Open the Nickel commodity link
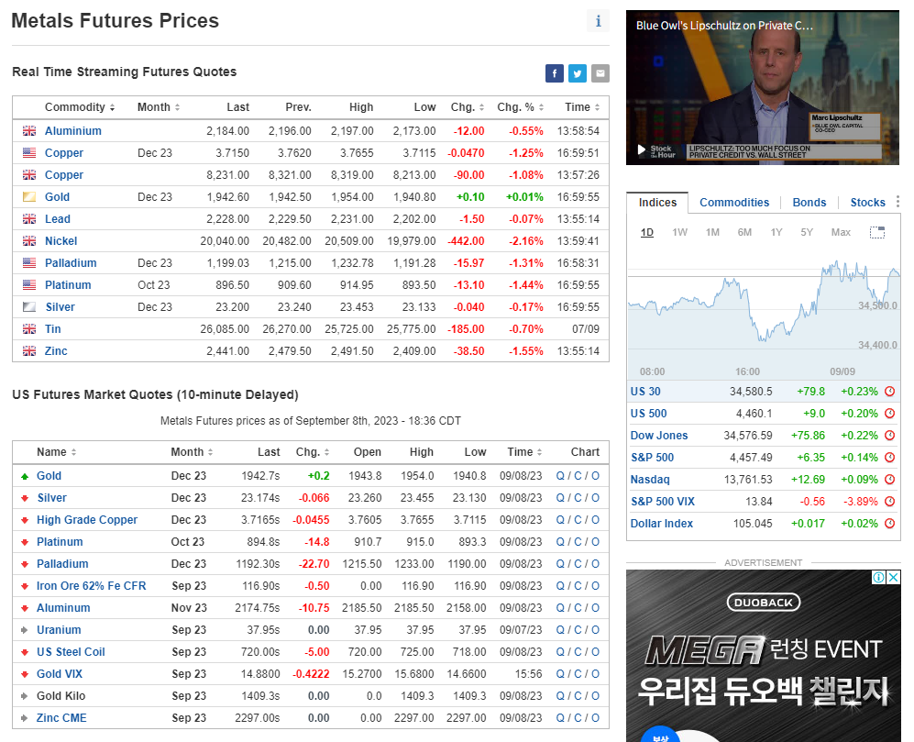The image size is (914, 742). pos(61,241)
